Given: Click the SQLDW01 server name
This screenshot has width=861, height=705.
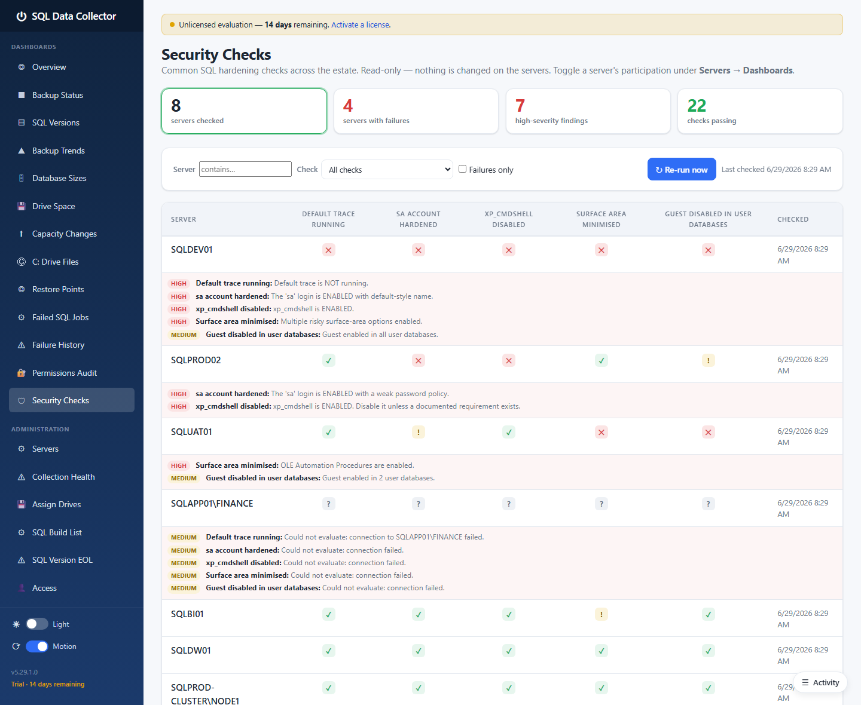Looking at the screenshot, I should coord(191,651).
